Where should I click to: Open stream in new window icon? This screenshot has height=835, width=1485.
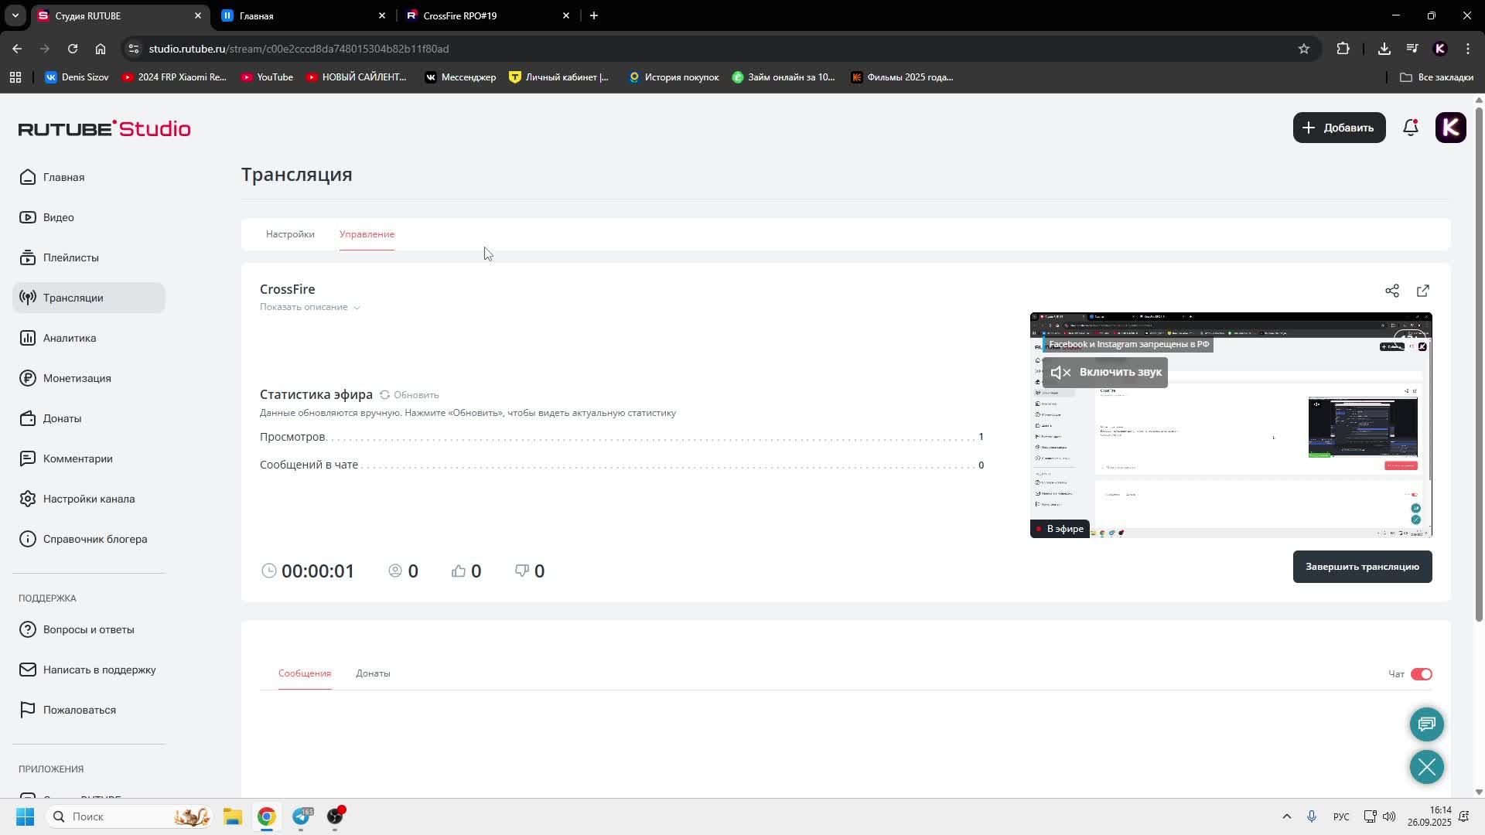click(x=1422, y=291)
